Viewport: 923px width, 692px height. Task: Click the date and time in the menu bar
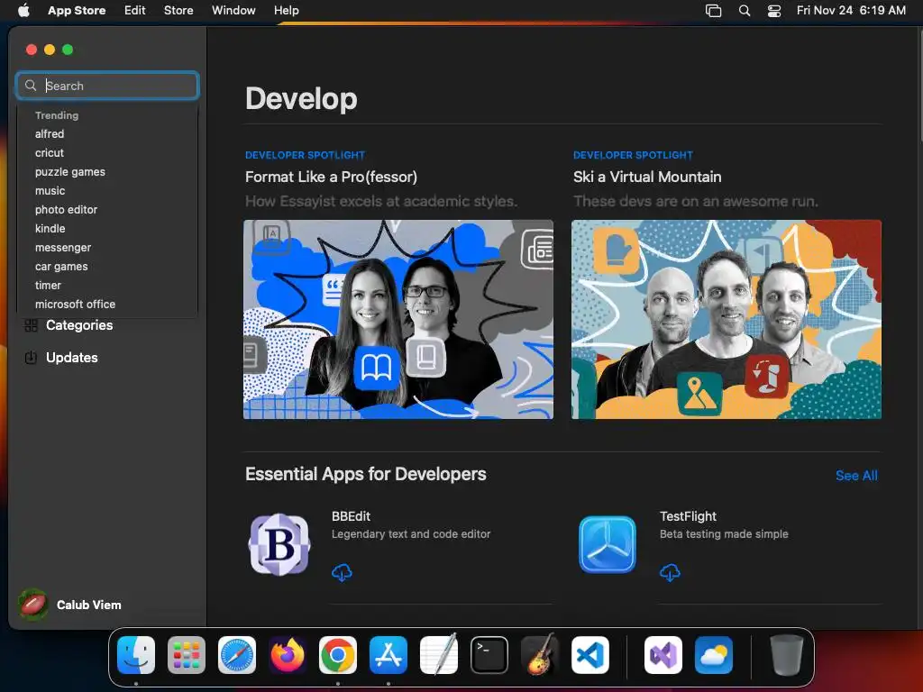click(x=851, y=10)
